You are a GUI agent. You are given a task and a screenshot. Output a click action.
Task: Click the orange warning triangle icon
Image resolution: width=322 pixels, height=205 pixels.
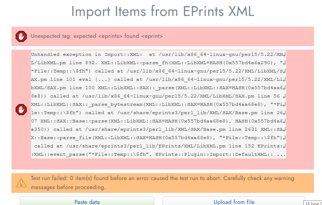[x=21, y=183]
